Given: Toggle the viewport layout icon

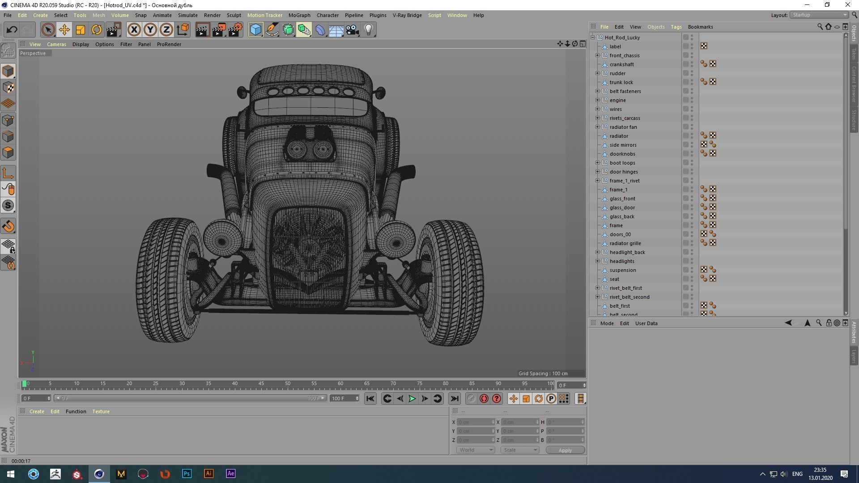Looking at the screenshot, I should click(x=583, y=44).
